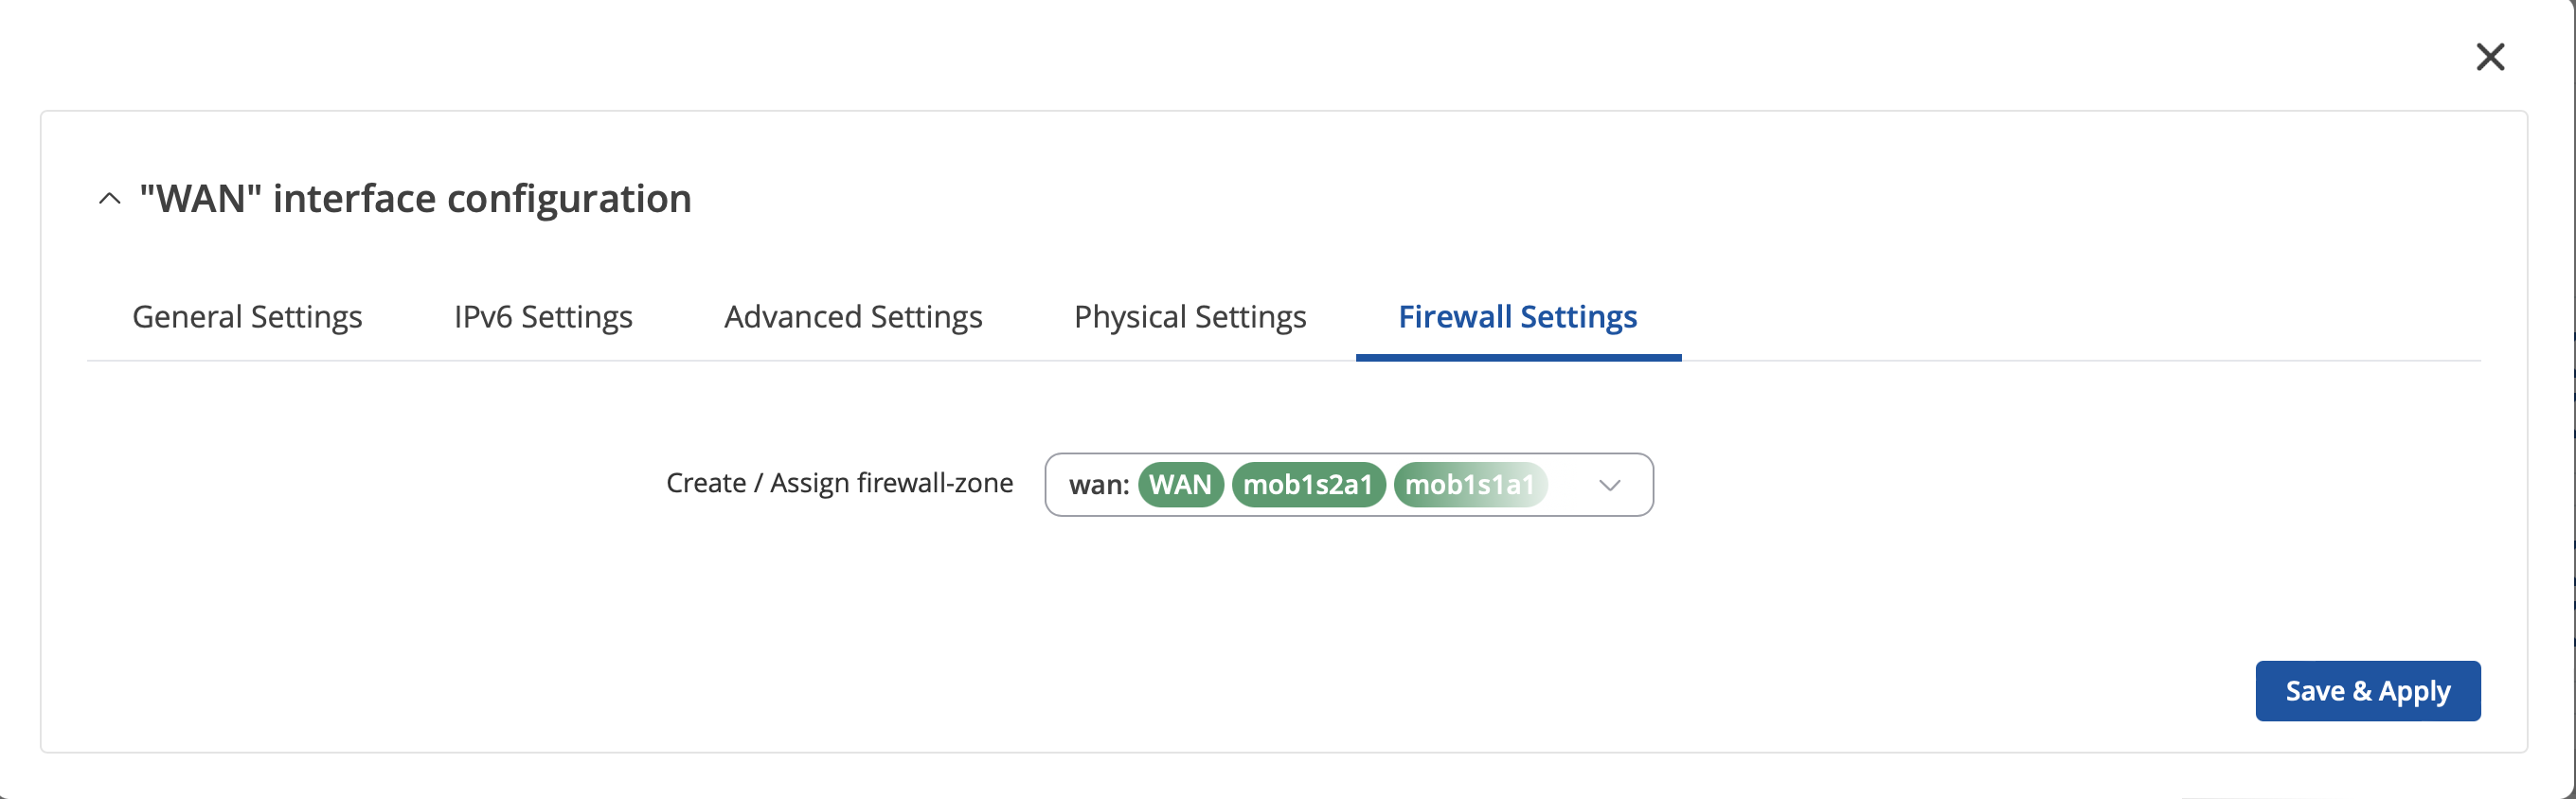The height and width of the screenshot is (799, 2576).
Task: Expand firewall-zone dropdown using its arrow
Action: 1609,485
